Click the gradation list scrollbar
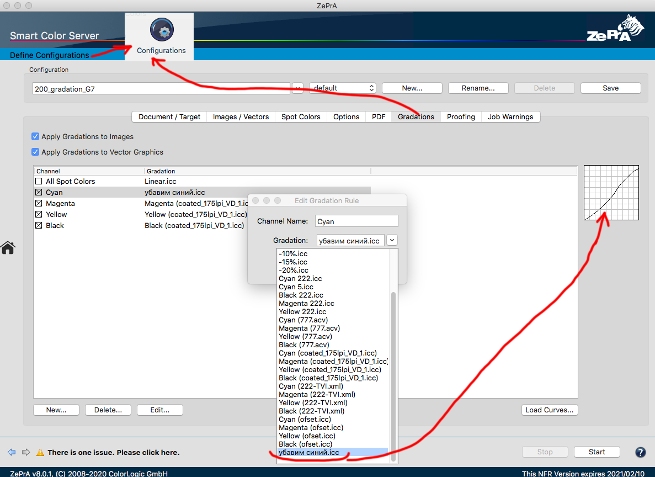This screenshot has width=655, height=477. coord(393,377)
